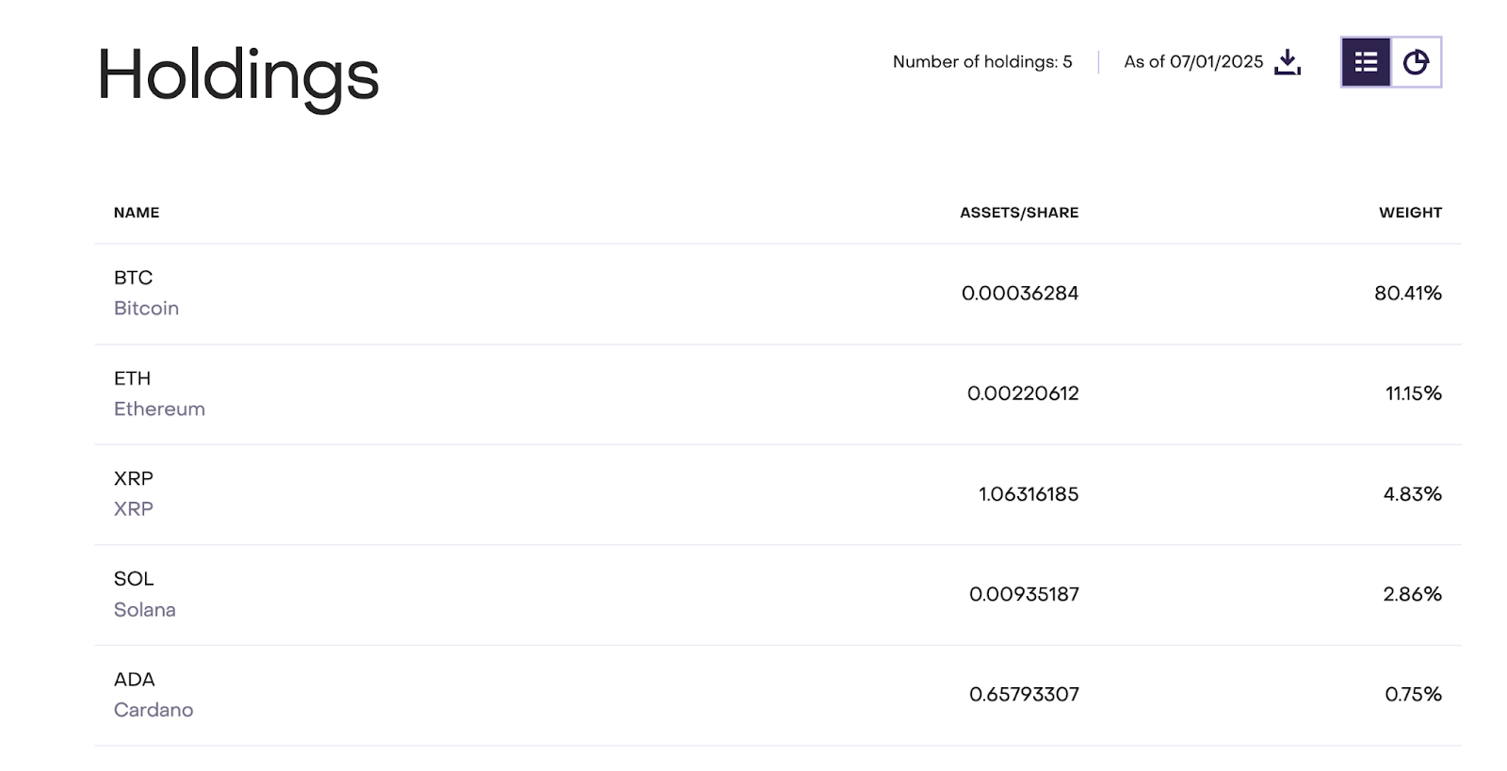Download holdings data with the download icon
The height and width of the screenshot is (771, 1507).
(1288, 62)
